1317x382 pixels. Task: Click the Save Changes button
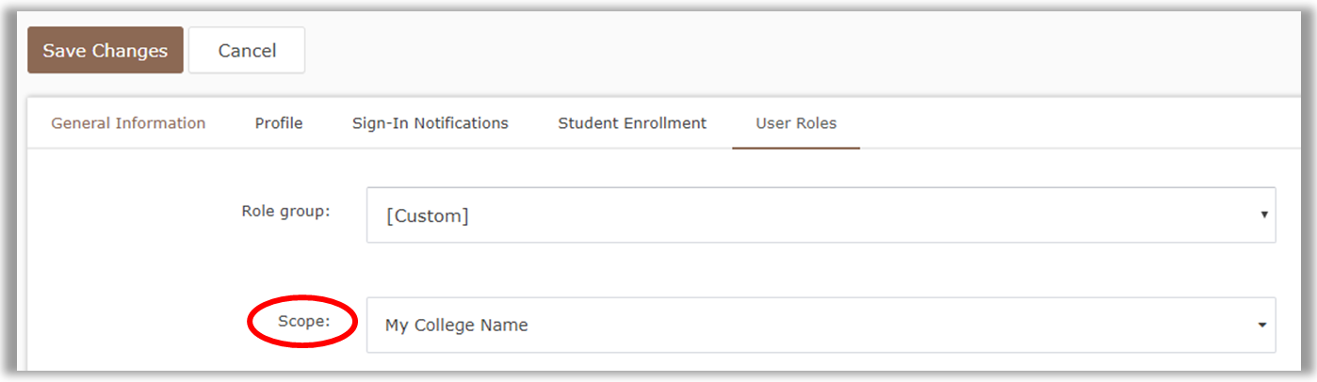tap(105, 51)
